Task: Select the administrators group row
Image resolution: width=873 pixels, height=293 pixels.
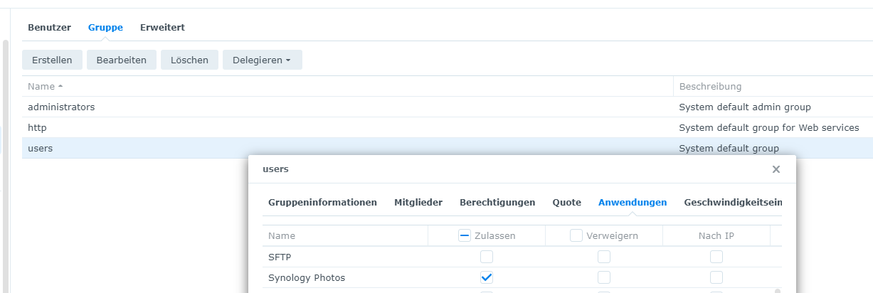Action: 61,107
